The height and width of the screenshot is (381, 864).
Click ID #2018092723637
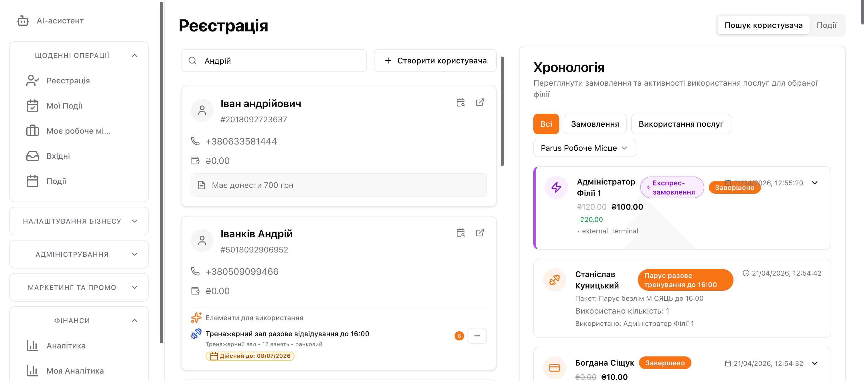(x=254, y=119)
